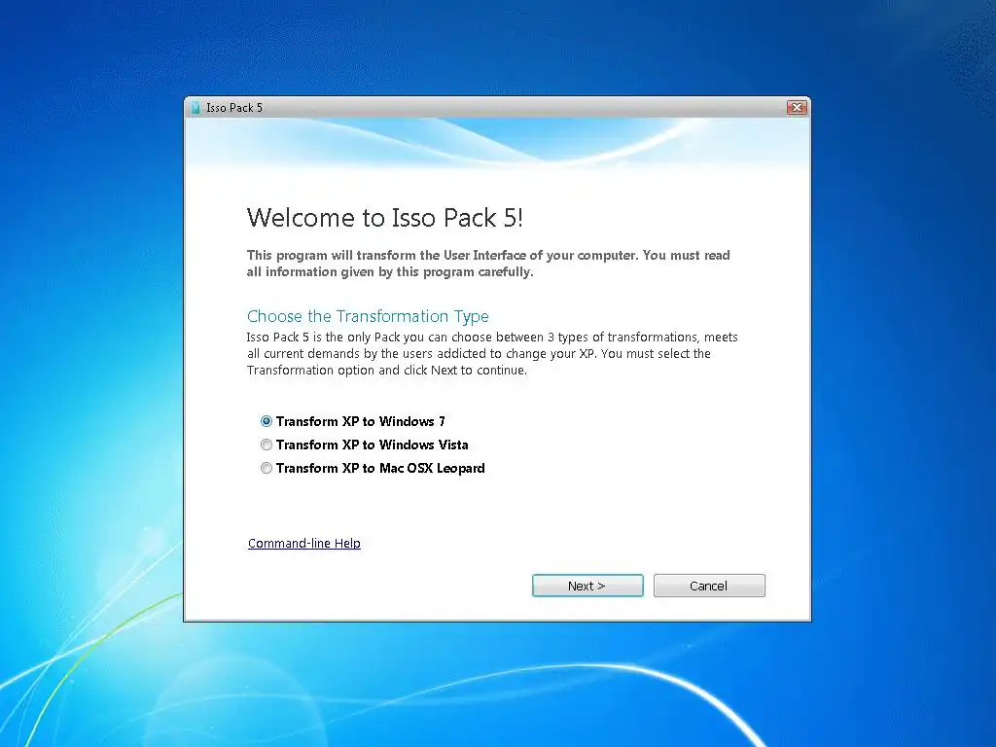This screenshot has width=996, height=747.
Task: Open the Command-line Help link
Action: pos(304,543)
